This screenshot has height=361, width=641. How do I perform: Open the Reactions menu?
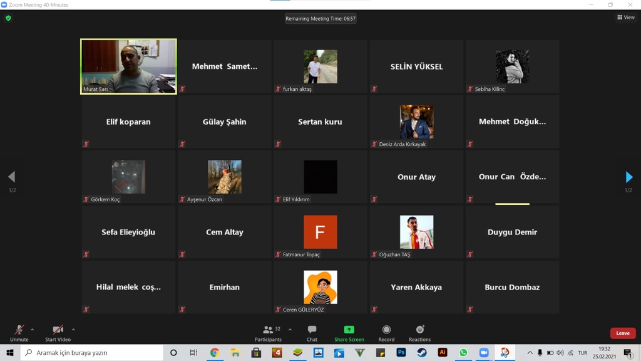419,332
